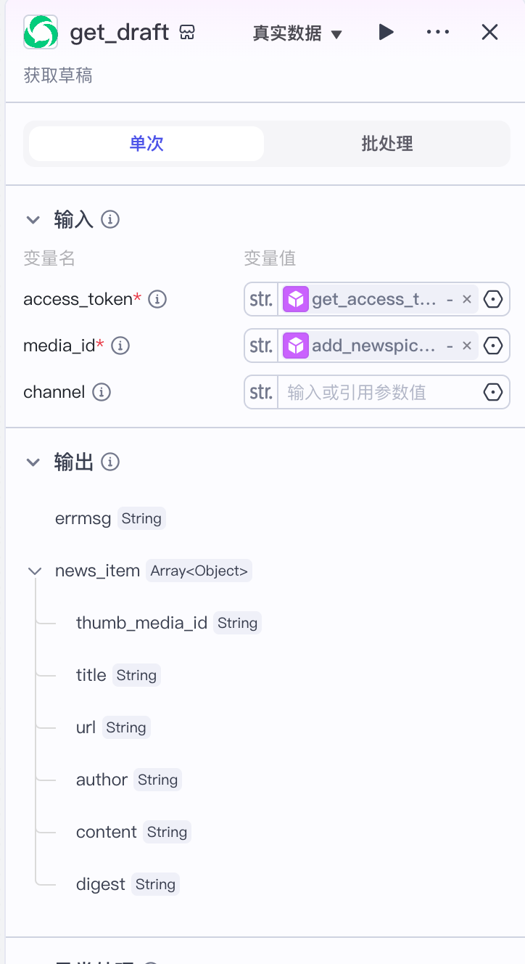The width and height of the screenshot is (525, 964).
Task: Click the hexagon reference icon on channel row
Action: point(493,392)
